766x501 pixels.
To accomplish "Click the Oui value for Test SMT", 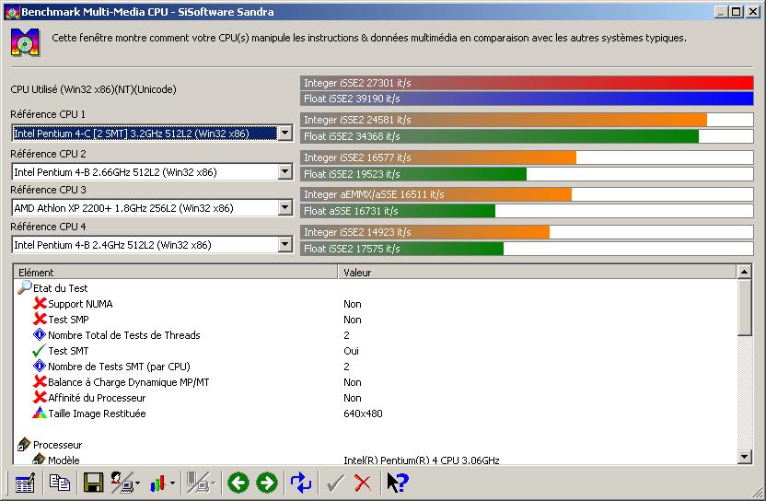I will click(x=352, y=351).
